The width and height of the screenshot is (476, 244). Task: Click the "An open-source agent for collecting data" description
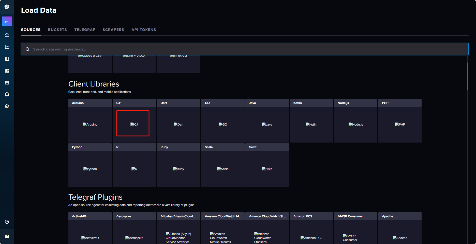click(131, 205)
